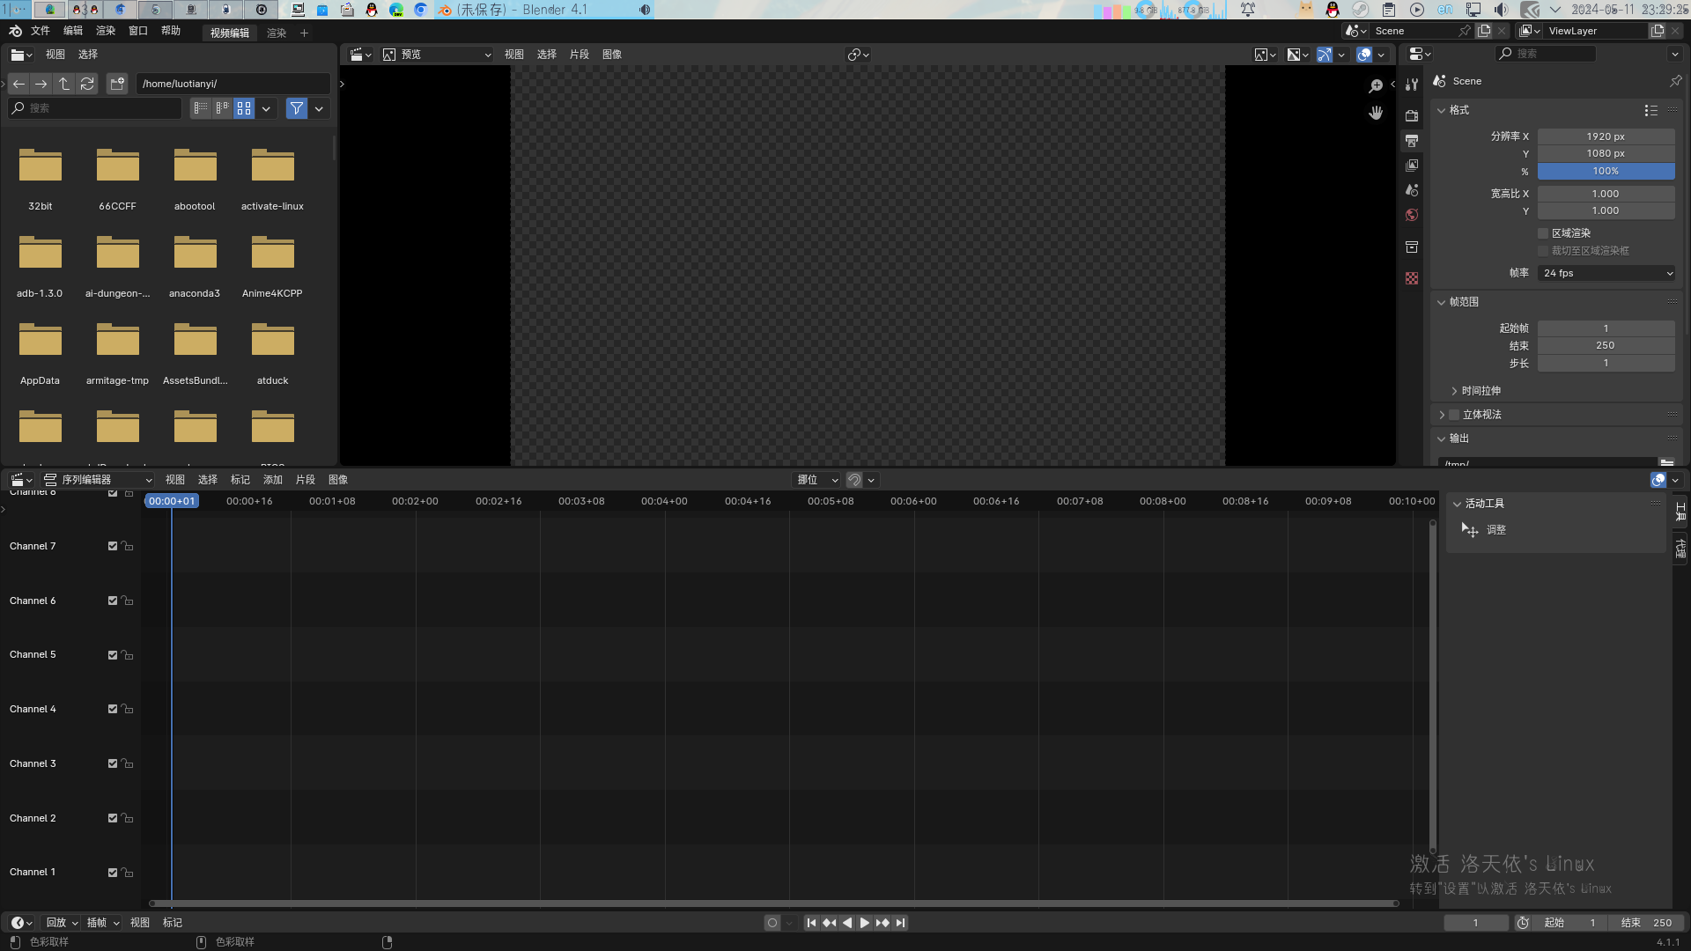Toggle the file filter funnel icon
1691x951 pixels.
click(x=297, y=108)
